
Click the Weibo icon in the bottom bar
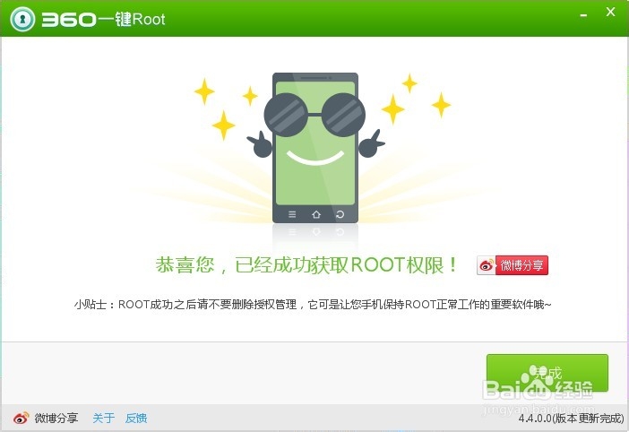click(21, 419)
